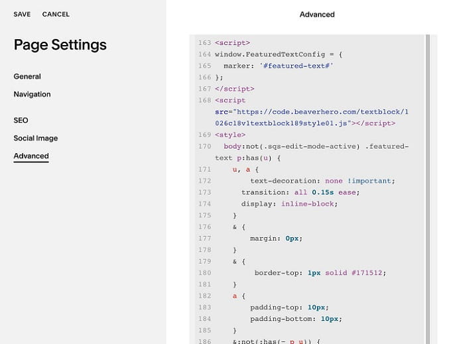Click the SAVE button
451x344 pixels.
22,15
